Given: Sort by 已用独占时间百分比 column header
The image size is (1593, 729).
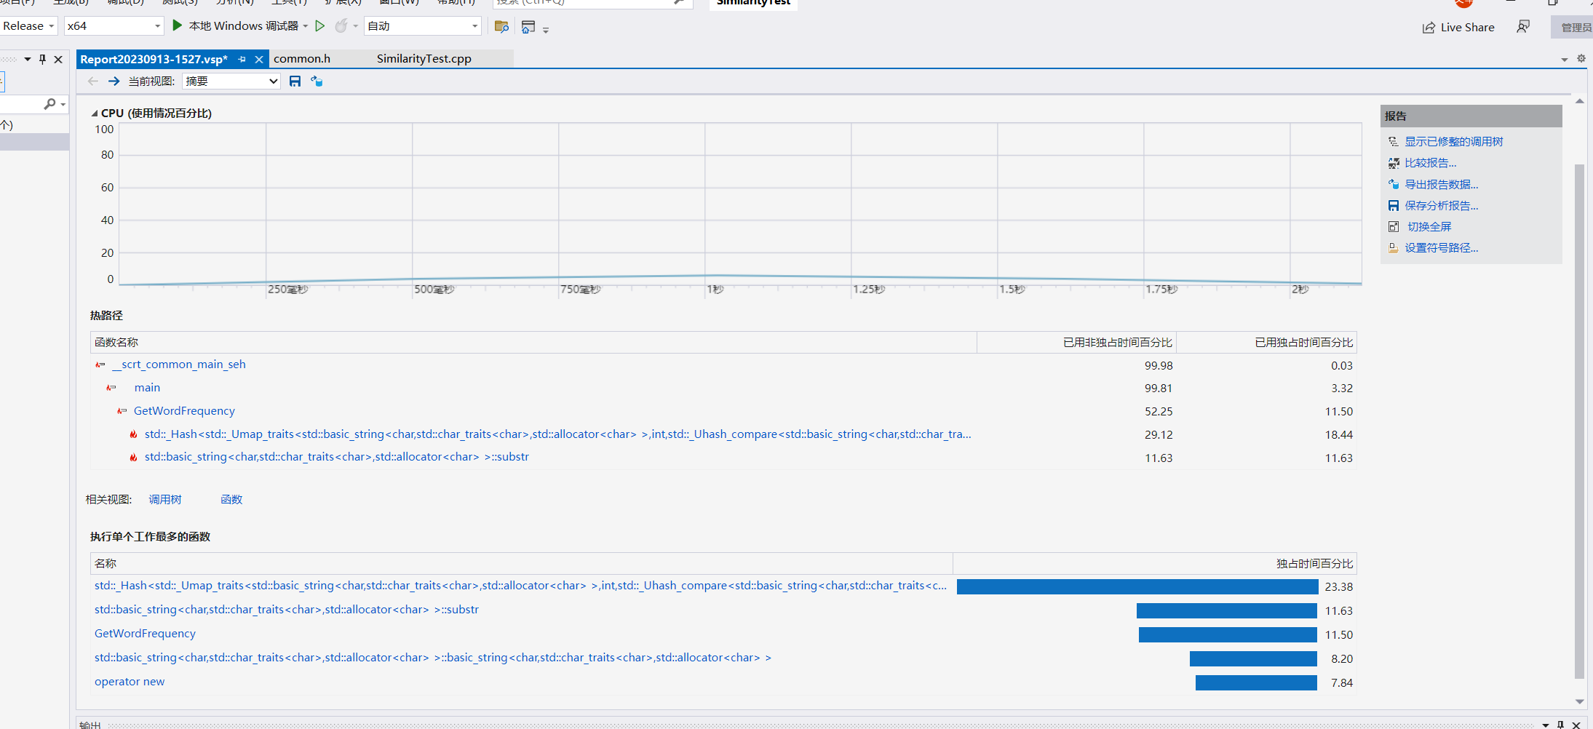Looking at the screenshot, I should [x=1266, y=342].
